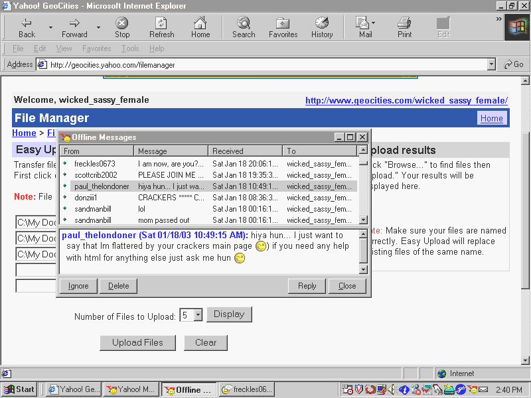Show more toolbar buttons via the chevron
531x398 pixels.
pos(499,19)
